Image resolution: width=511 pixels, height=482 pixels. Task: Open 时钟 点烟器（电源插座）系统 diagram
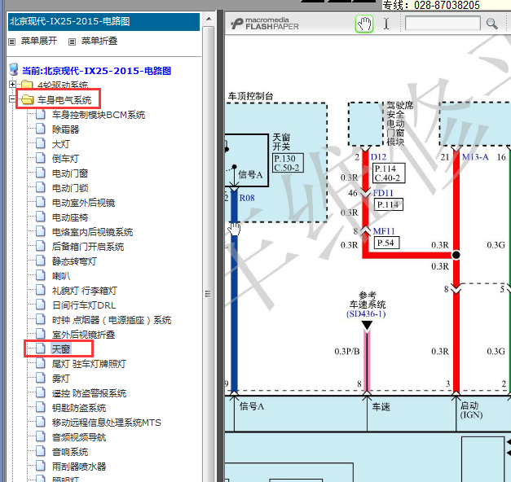[x=112, y=320]
